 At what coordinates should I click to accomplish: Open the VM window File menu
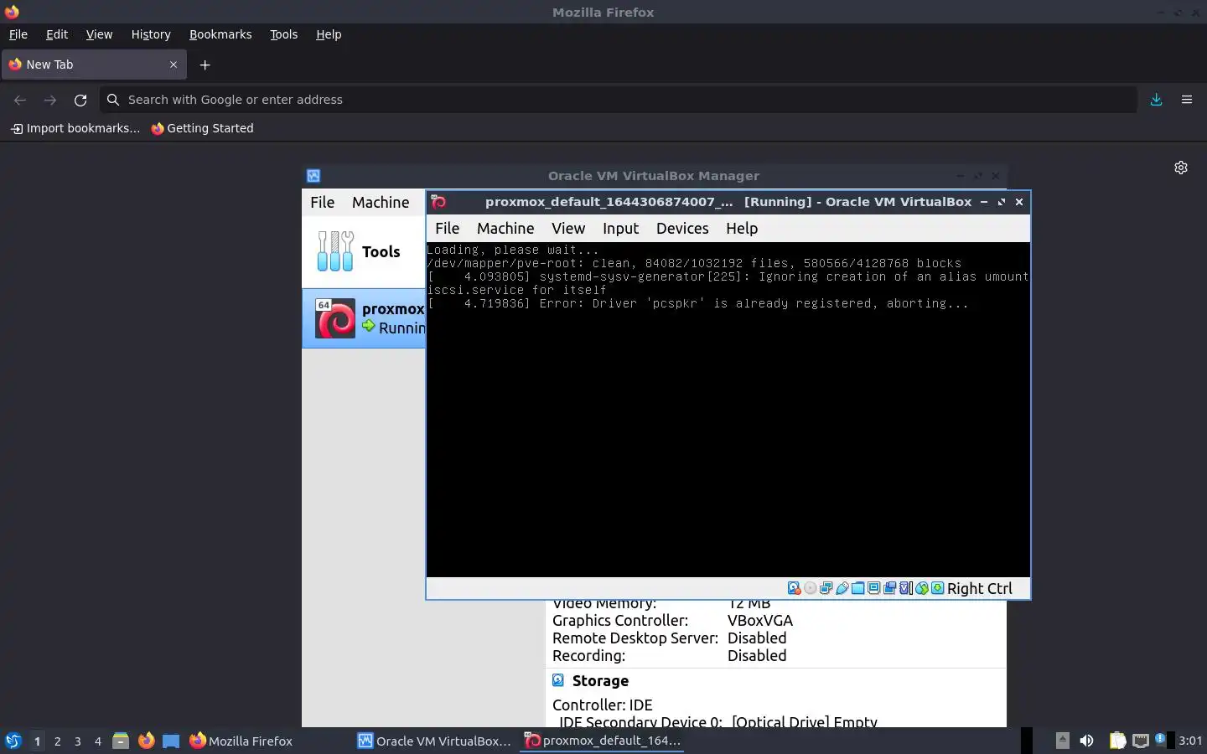447,229
